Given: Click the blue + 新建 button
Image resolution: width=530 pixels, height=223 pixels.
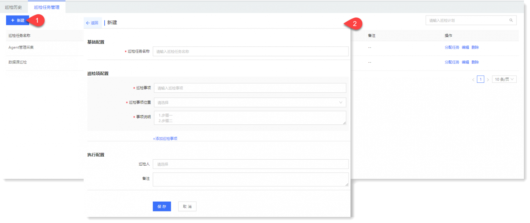Looking at the screenshot, I should [18, 20].
